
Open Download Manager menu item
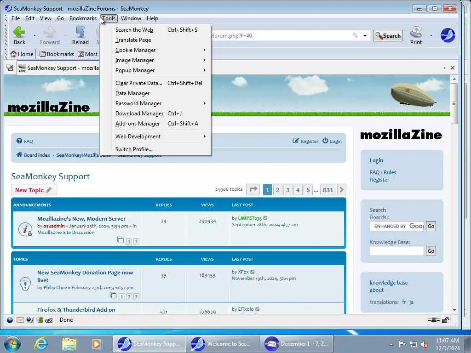(155, 114)
